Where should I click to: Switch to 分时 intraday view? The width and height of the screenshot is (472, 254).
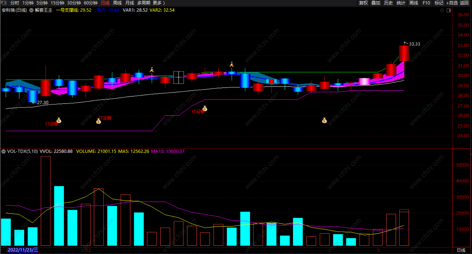(14, 3)
